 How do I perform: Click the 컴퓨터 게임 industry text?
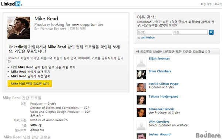78,28
